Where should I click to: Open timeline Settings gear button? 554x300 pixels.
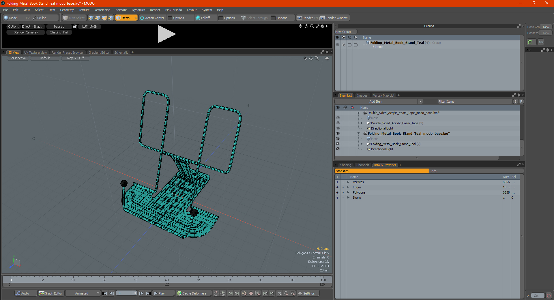pos(308,293)
